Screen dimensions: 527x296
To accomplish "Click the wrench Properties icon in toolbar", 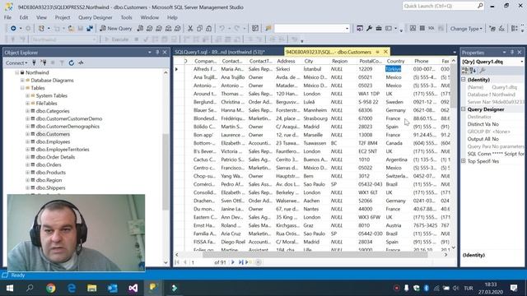I will click(x=369, y=29).
